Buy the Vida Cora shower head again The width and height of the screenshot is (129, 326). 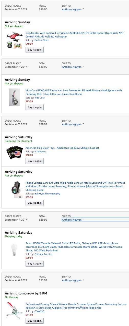coord(34,107)
